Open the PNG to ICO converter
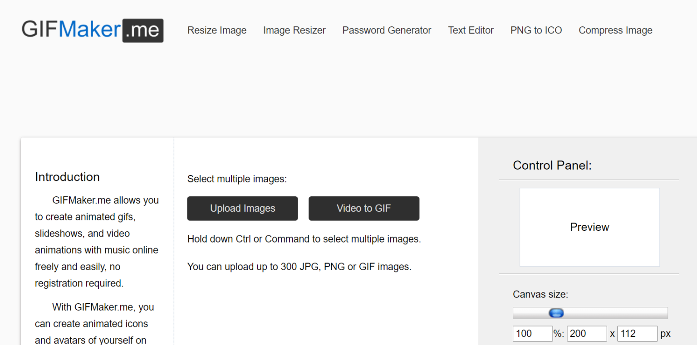The width and height of the screenshot is (697, 345). click(536, 30)
